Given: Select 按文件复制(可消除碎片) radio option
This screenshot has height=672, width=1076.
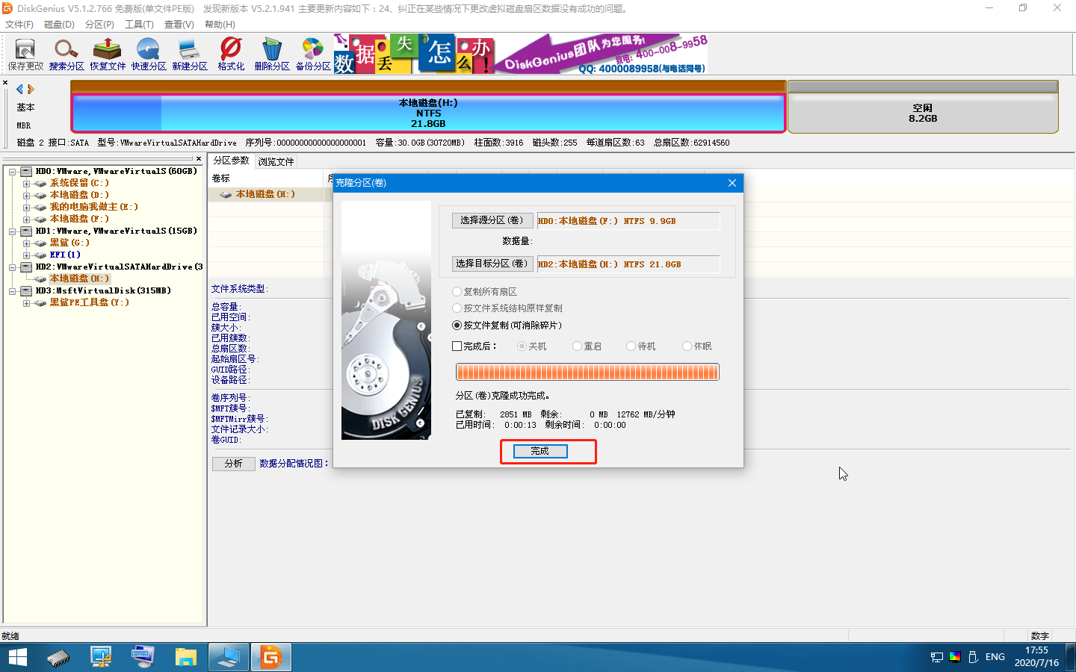Looking at the screenshot, I should tap(507, 326).
